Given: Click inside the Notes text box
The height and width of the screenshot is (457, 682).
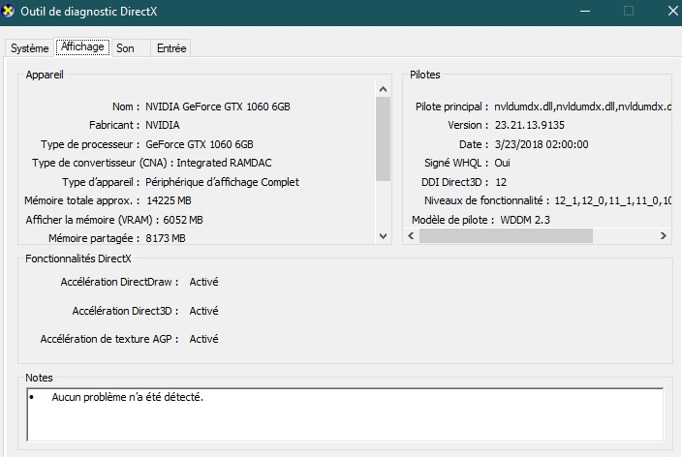Looking at the screenshot, I should (x=345, y=414).
